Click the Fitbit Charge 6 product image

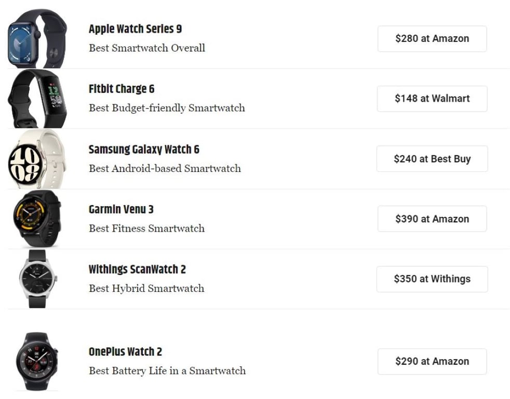click(x=37, y=99)
